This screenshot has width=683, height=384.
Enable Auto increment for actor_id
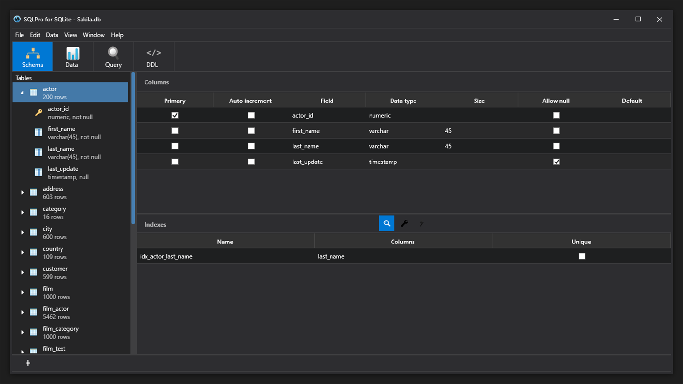pos(251,115)
